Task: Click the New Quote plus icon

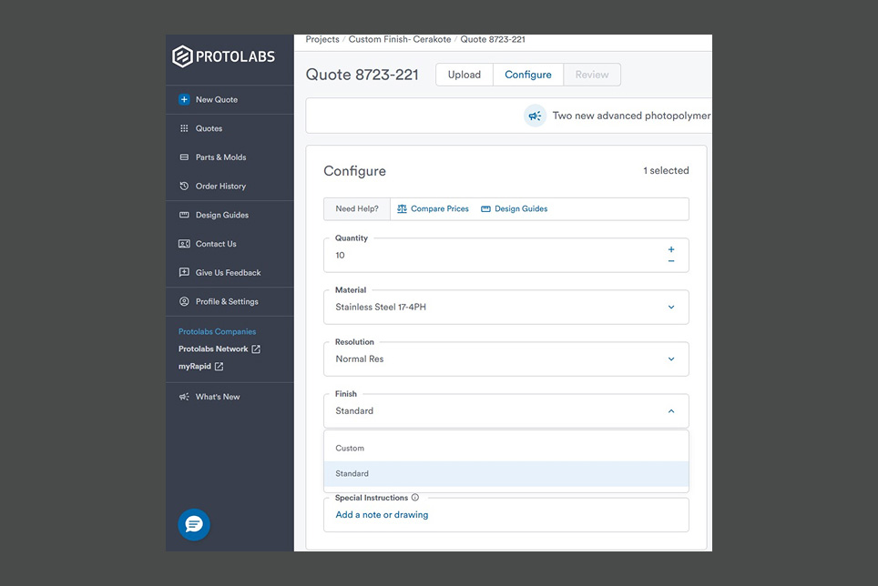Action: [184, 100]
